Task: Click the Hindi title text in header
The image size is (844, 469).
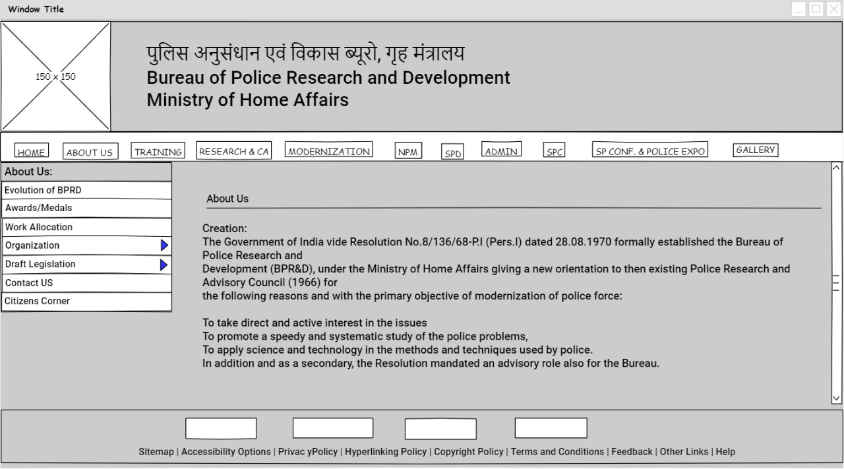Action: tap(305, 53)
